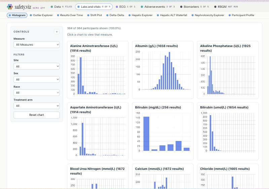The image size is (269, 189).
Task: Click the Reset chart button
Action: [37, 115]
